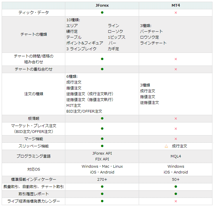The image size is (214, 206).
Task: Select the 板情報 row label
Action: pos(34,118)
